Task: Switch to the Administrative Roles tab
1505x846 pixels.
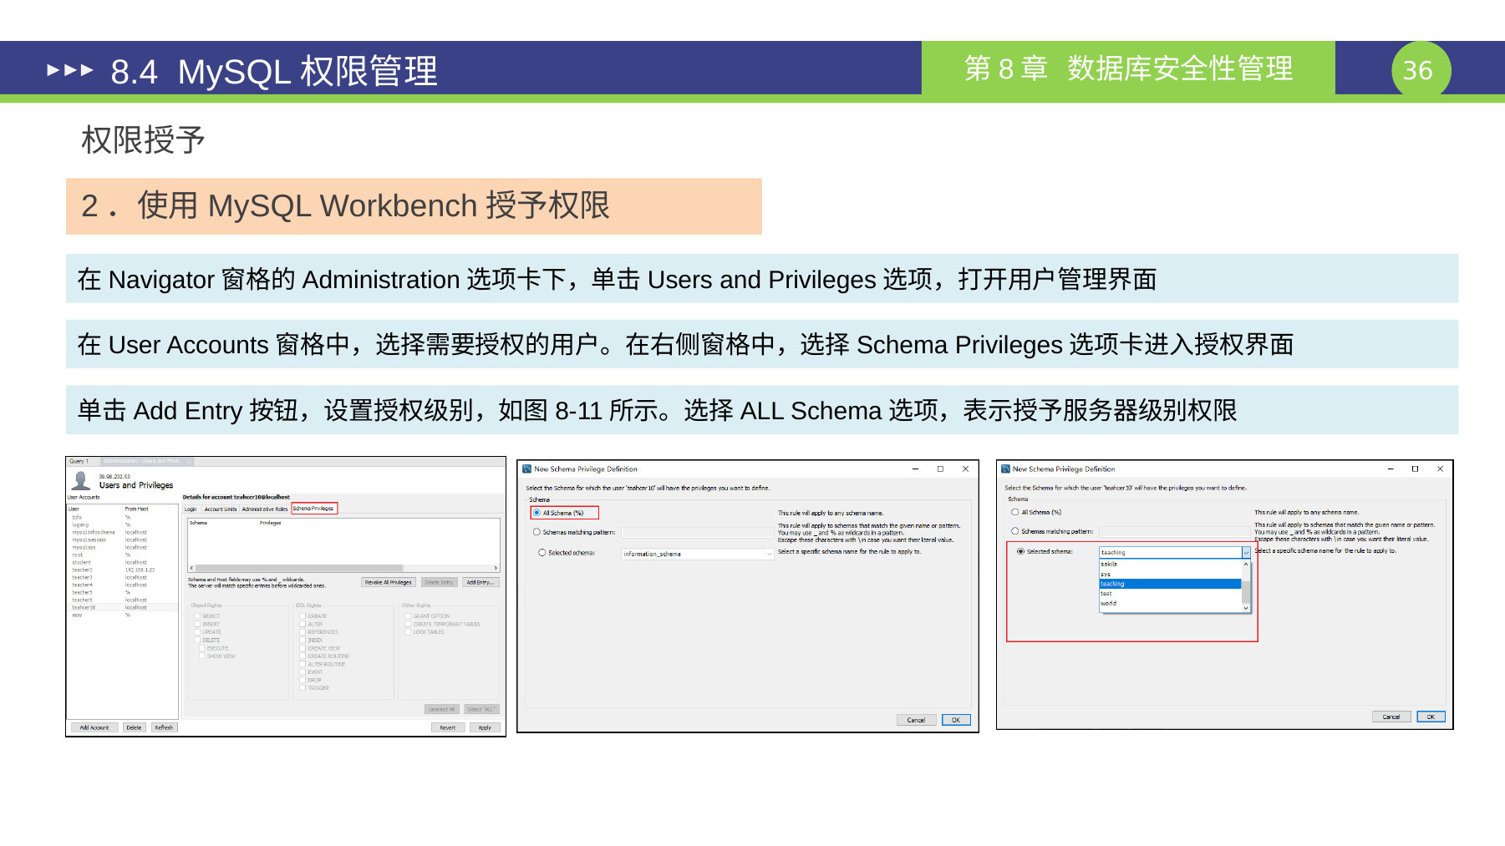Action: pyautogui.click(x=265, y=509)
